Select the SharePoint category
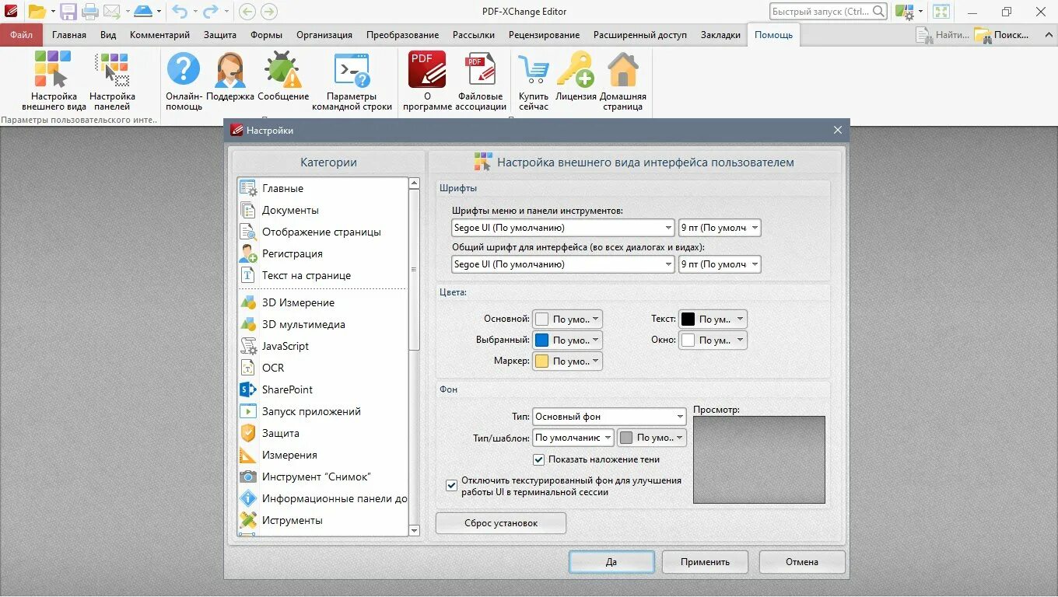The width and height of the screenshot is (1058, 597). point(322,389)
